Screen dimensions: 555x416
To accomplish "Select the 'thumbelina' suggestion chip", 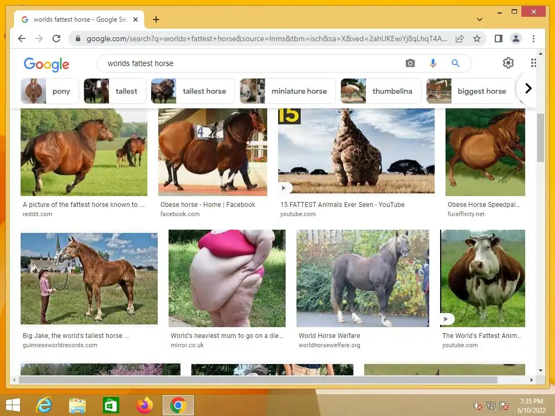I will click(381, 91).
